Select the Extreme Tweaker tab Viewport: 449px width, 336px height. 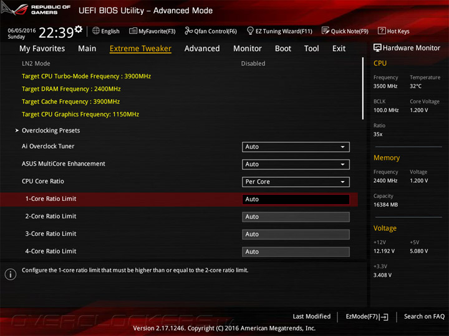click(x=140, y=49)
